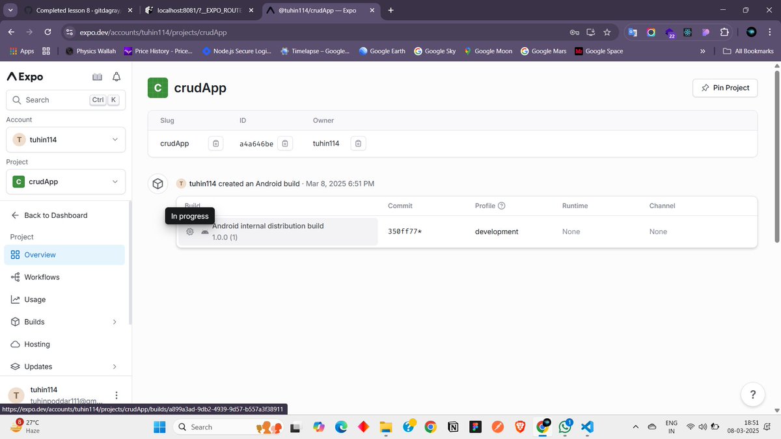Open the tab search dropdown arrow
The width and height of the screenshot is (781, 439).
(x=10, y=10)
